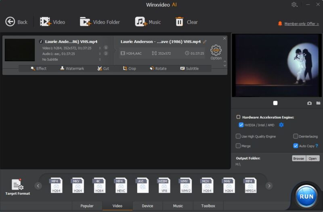The width and height of the screenshot is (323, 212).
Task: Uncheck Auto Copy
Action: tap(296, 146)
